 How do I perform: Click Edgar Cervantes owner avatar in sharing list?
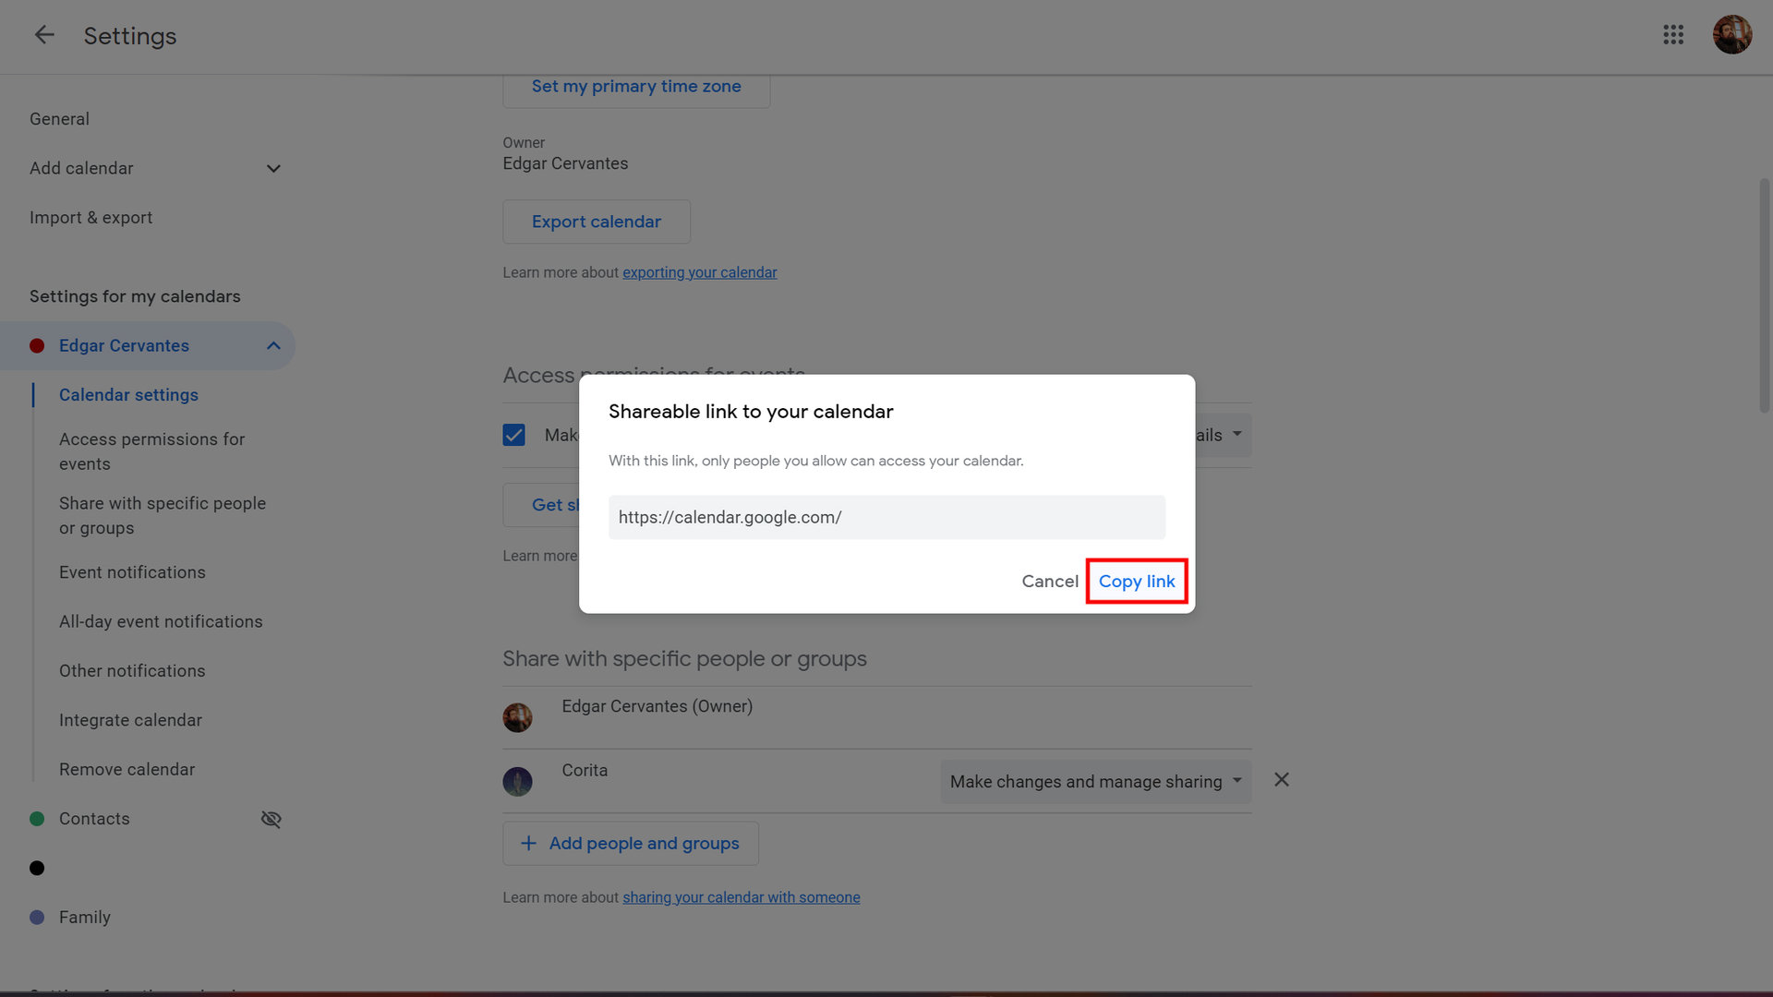coord(517,717)
